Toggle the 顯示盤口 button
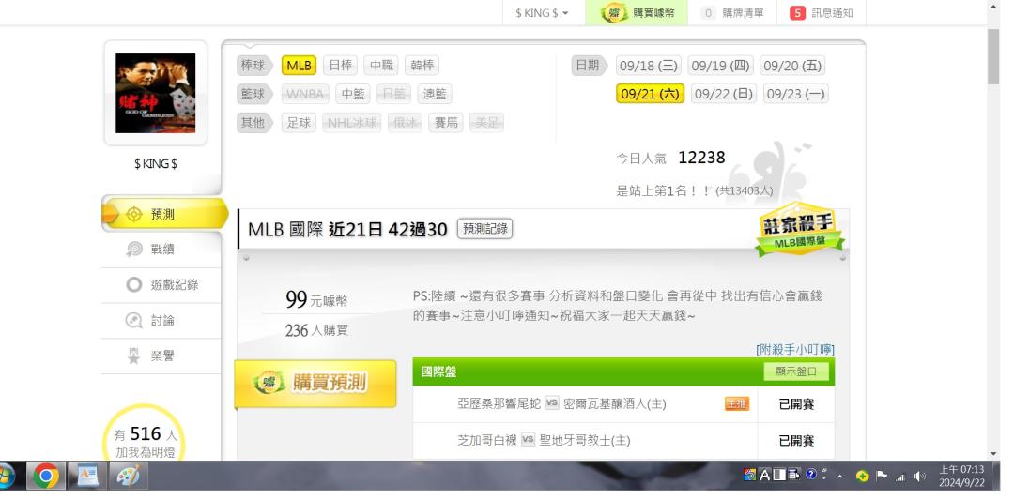This screenshot has height=500, width=1014. [x=796, y=371]
